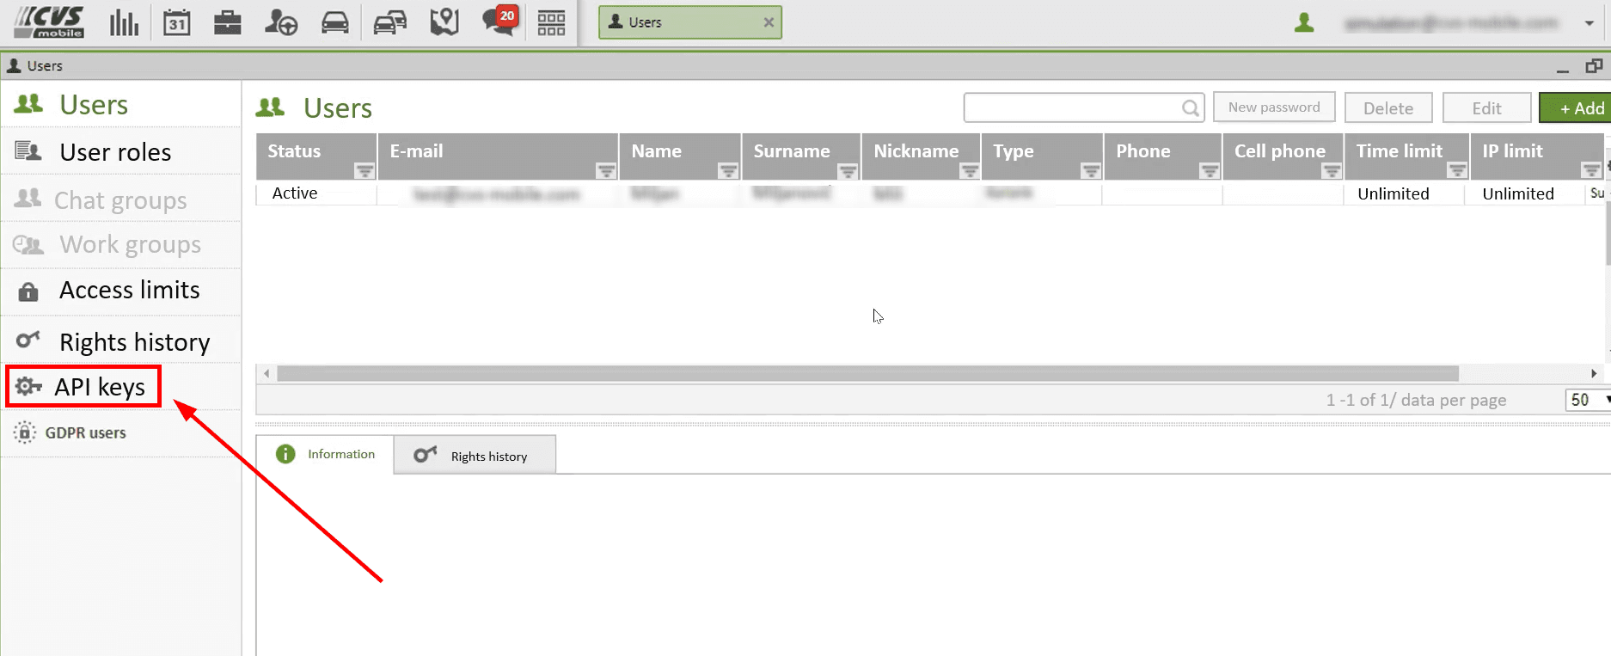
Task: Click Unlimited in Time limit column
Action: (1394, 194)
